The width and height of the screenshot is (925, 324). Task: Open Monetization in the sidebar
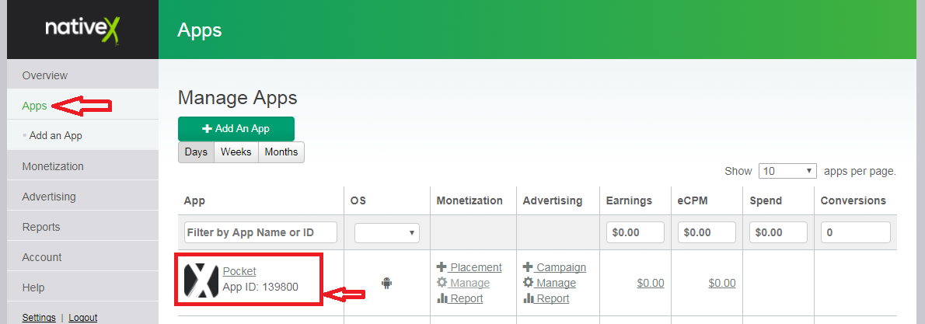53,166
